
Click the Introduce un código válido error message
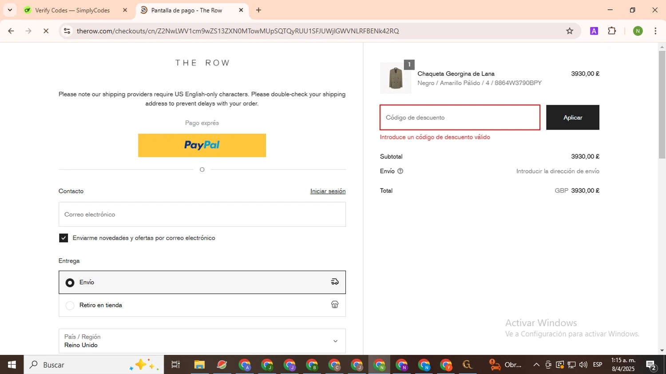pyautogui.click(x=435, y=137)
